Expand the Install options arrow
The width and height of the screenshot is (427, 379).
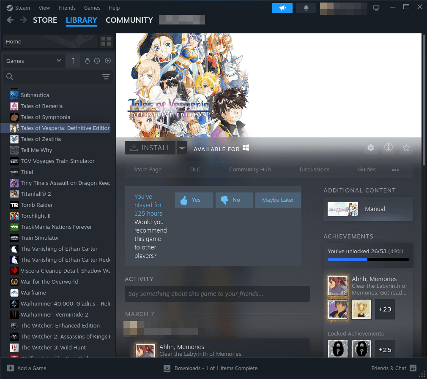tap(182, 148)
